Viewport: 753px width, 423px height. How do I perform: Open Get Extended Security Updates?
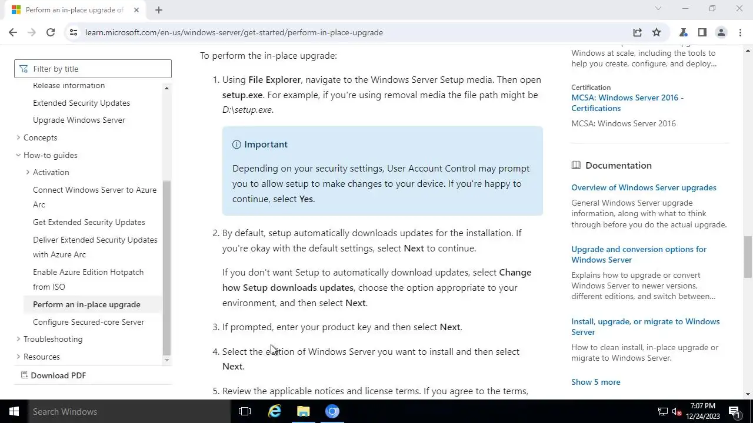89,222
